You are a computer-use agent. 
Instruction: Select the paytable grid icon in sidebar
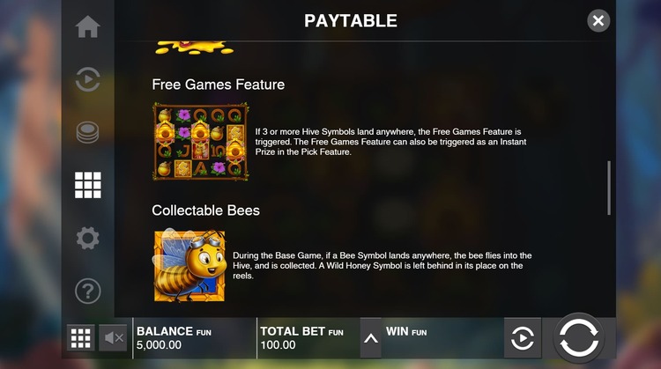(x=87, y=185)
